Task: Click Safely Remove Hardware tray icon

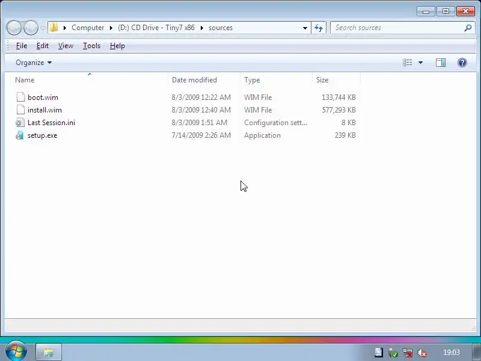Action: (393, 353)
